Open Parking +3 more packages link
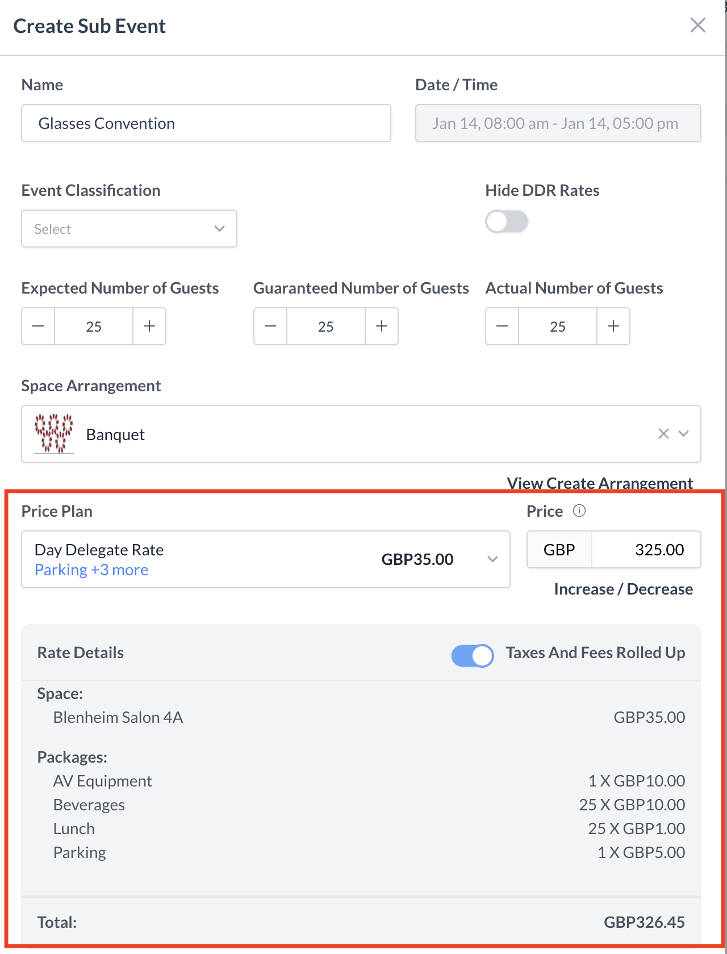 pos(91,570)
